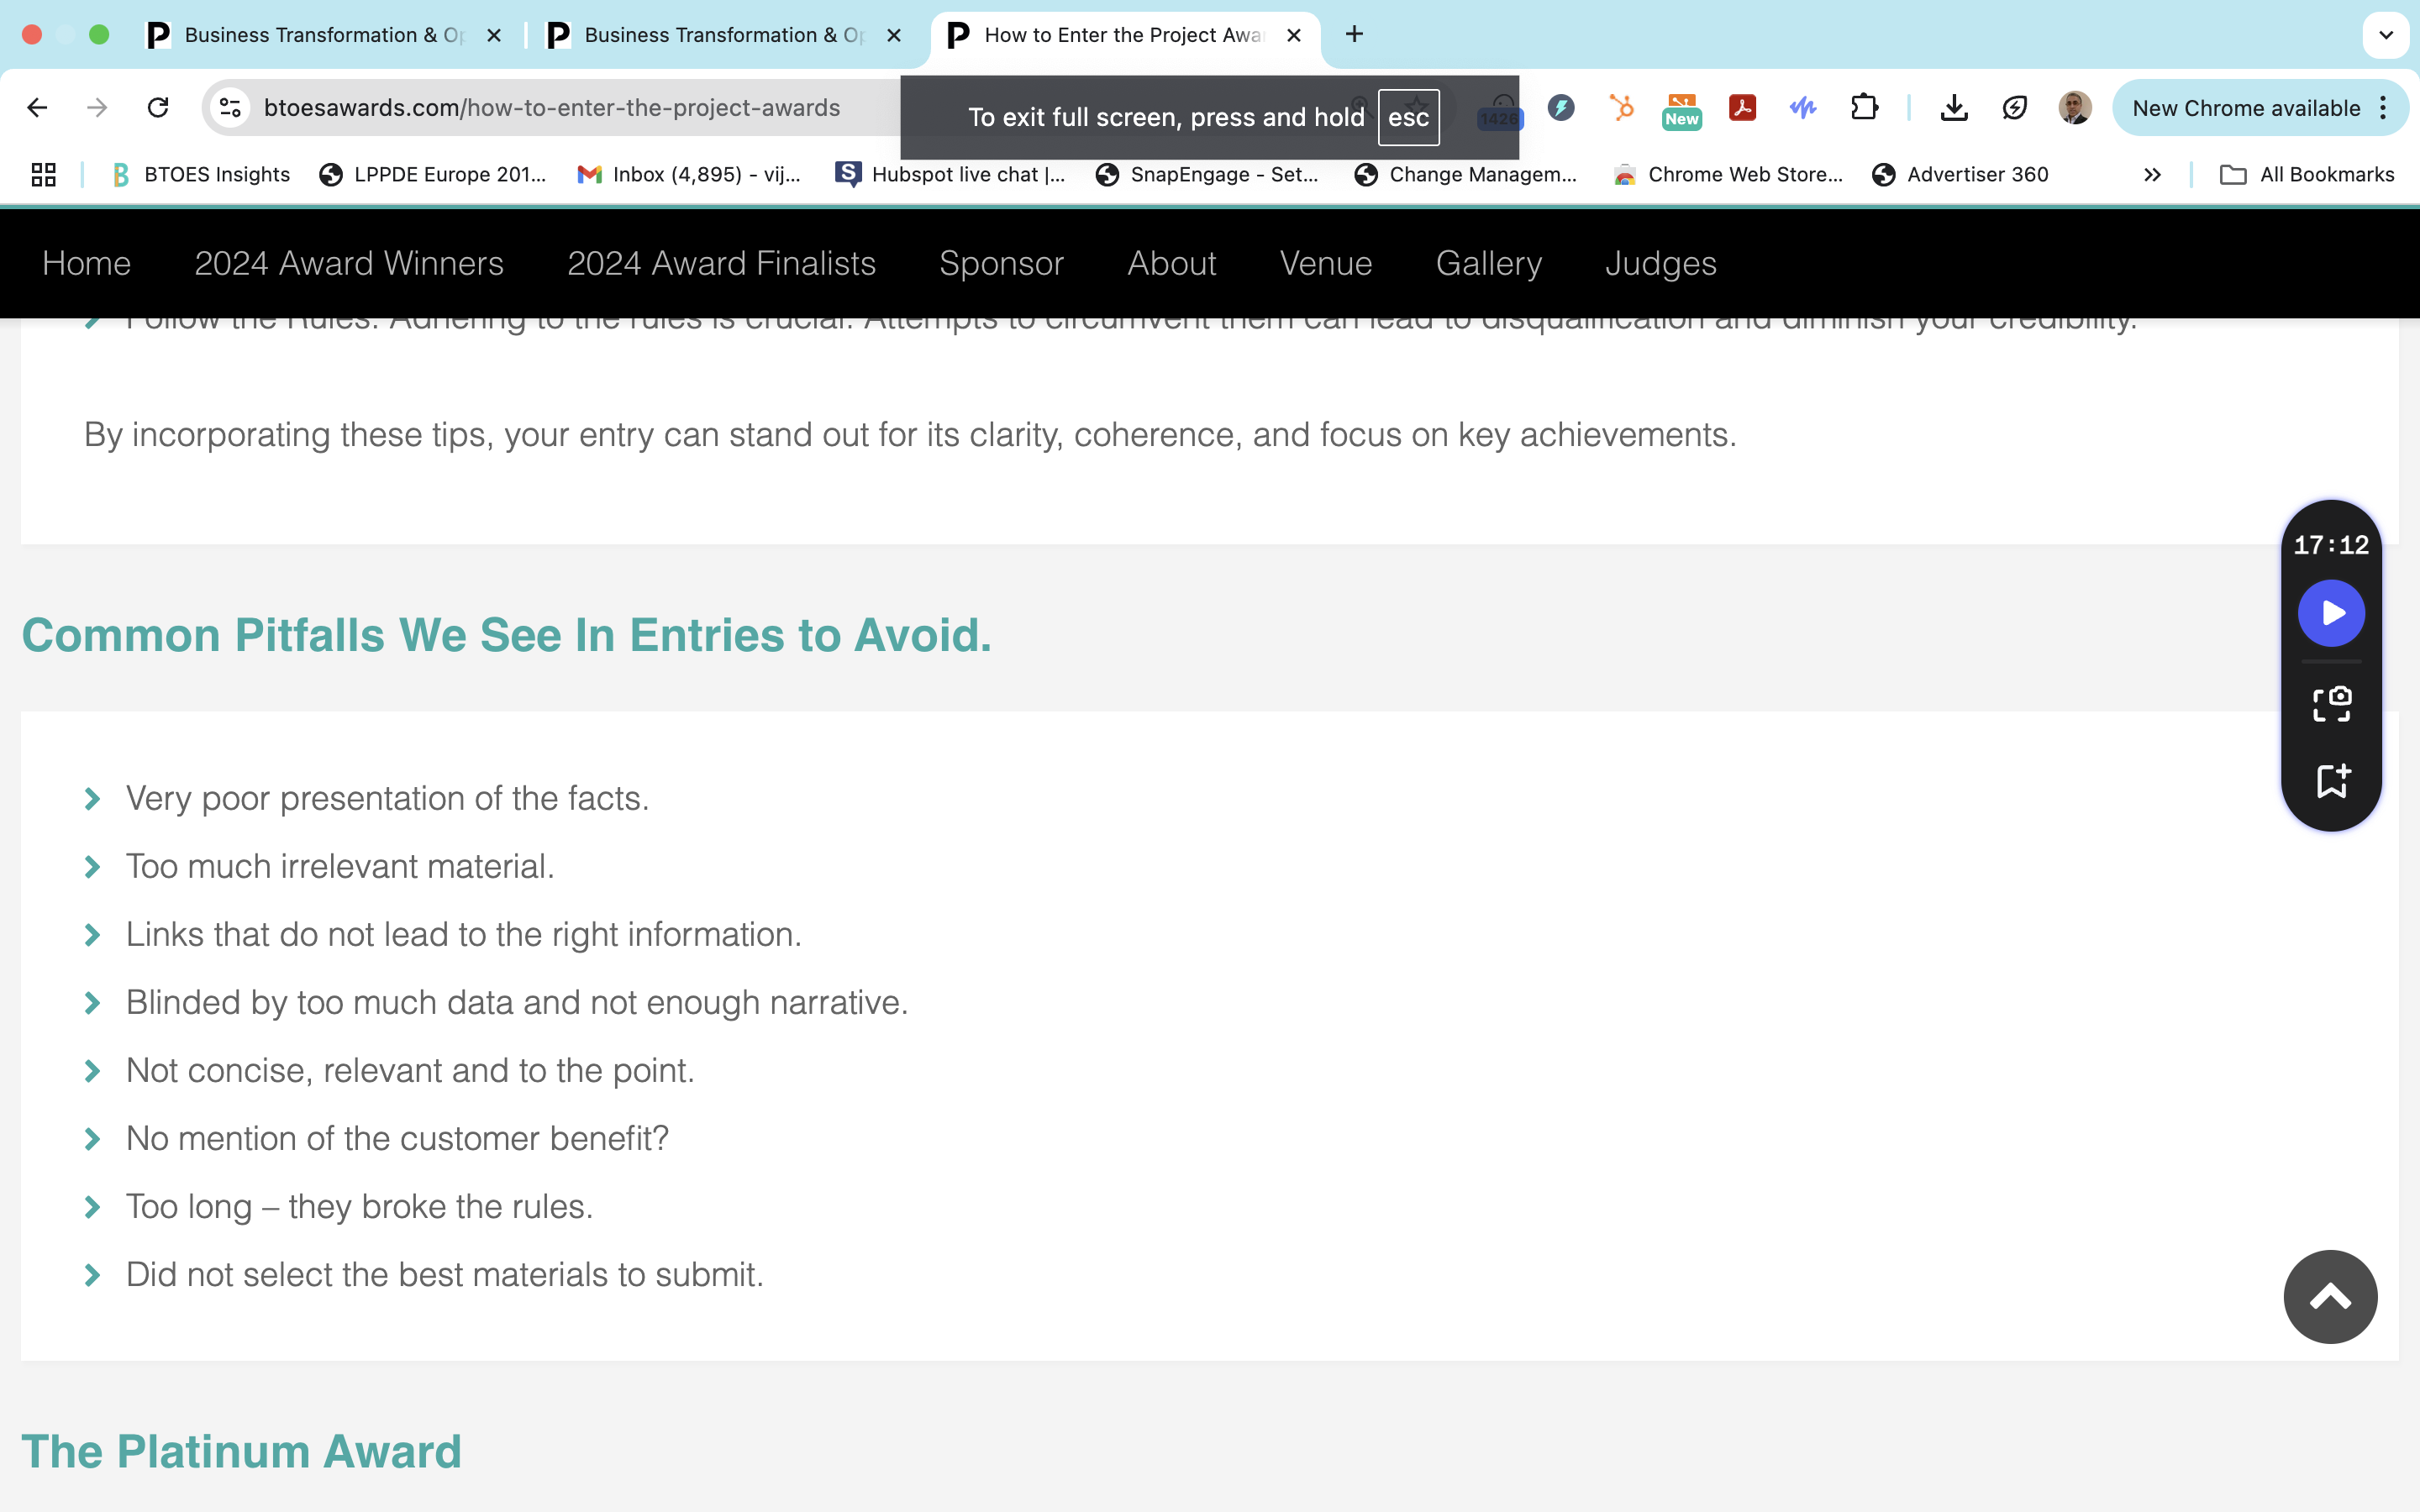This screenshot has height=1512, width=2420.
Task: Go to the Judges navigation link
Action: click(x=1660, y=263)
